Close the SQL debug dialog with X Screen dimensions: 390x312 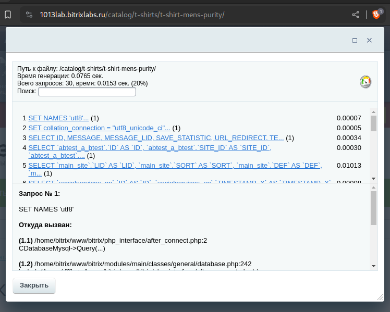369,41
